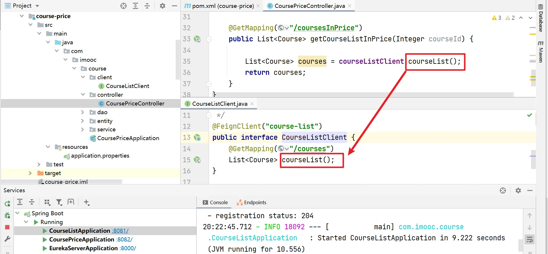Click the locate file crosshair in Project panel
548x254 pixels.
click(x=124, y=6)
